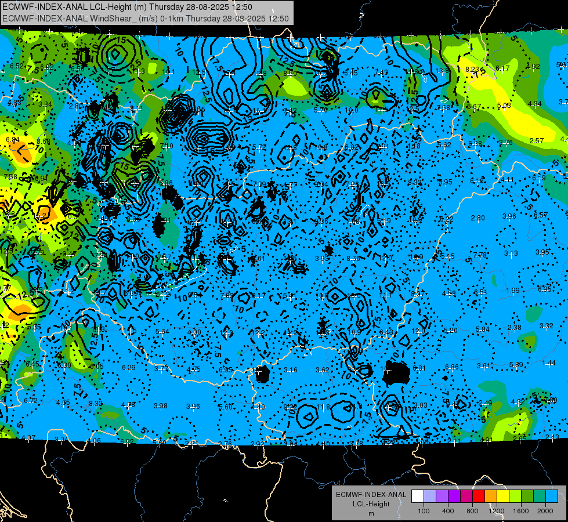Select the grid value 3.13
Image resolution: width=568 pixels, height=522 pixels.
(511, 253)
